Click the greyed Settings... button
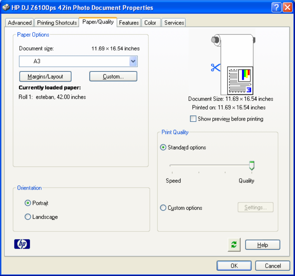Viewport: 295px width, 276px height. (256, 207)
